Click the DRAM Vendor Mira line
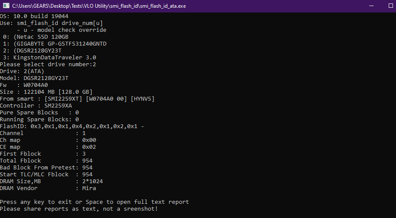 (x=48, y=188)
